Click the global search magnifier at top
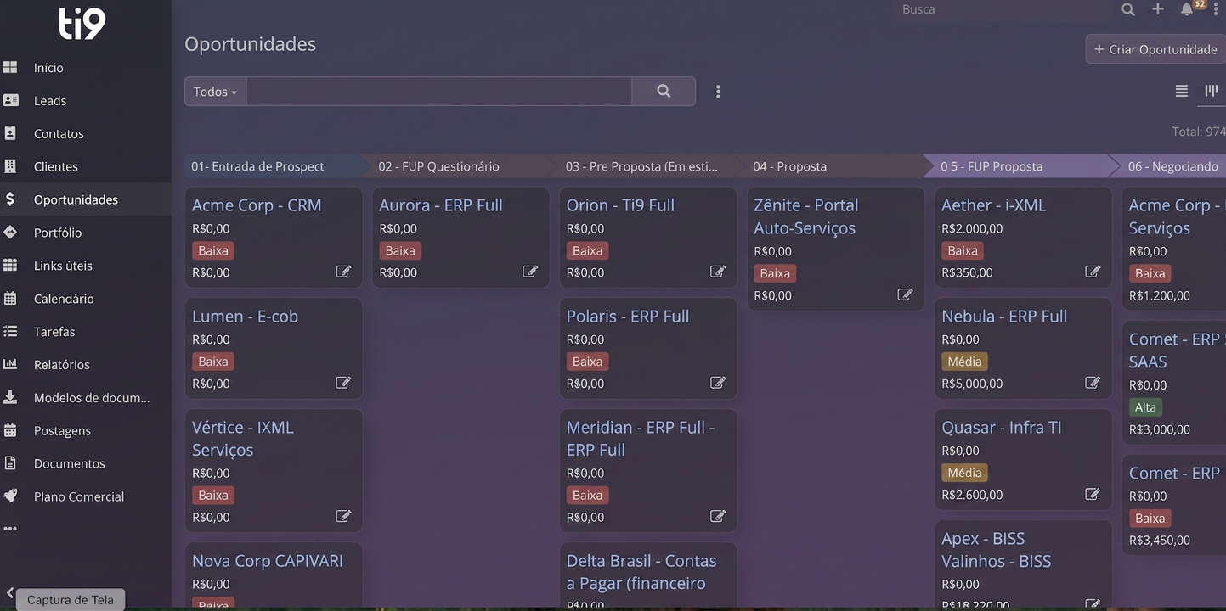 pyautogui.click(x=1128, y=9)
